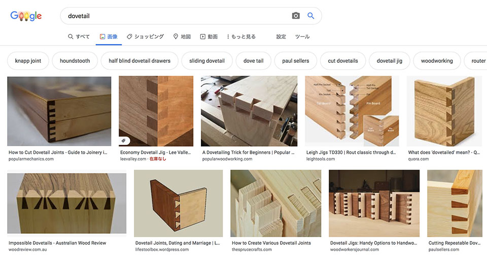Image resolution: width=487 pixels, height=257 pixels.
Task: Open the 地図 tab
Action: pyautogui.click(x=182, y=36)
